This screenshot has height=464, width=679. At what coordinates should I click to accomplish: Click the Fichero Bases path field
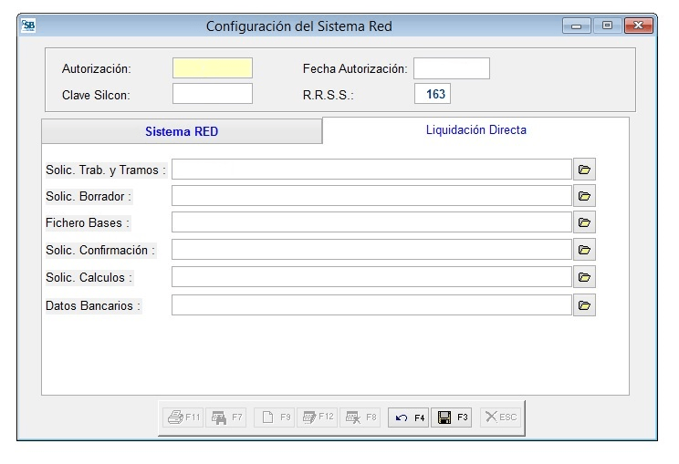[x=371, y=222]
